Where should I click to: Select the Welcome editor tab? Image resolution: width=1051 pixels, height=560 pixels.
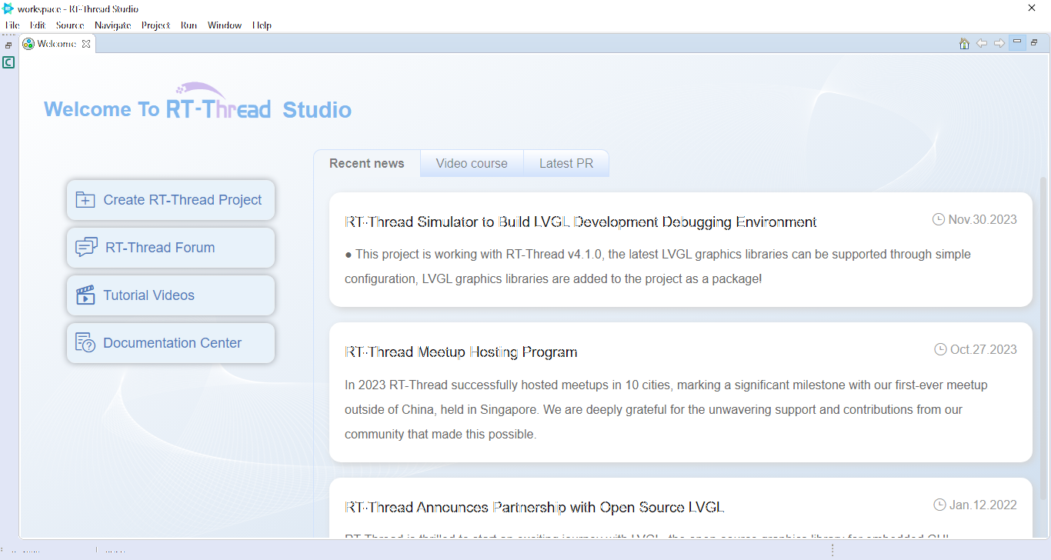[x=57, y=44]
